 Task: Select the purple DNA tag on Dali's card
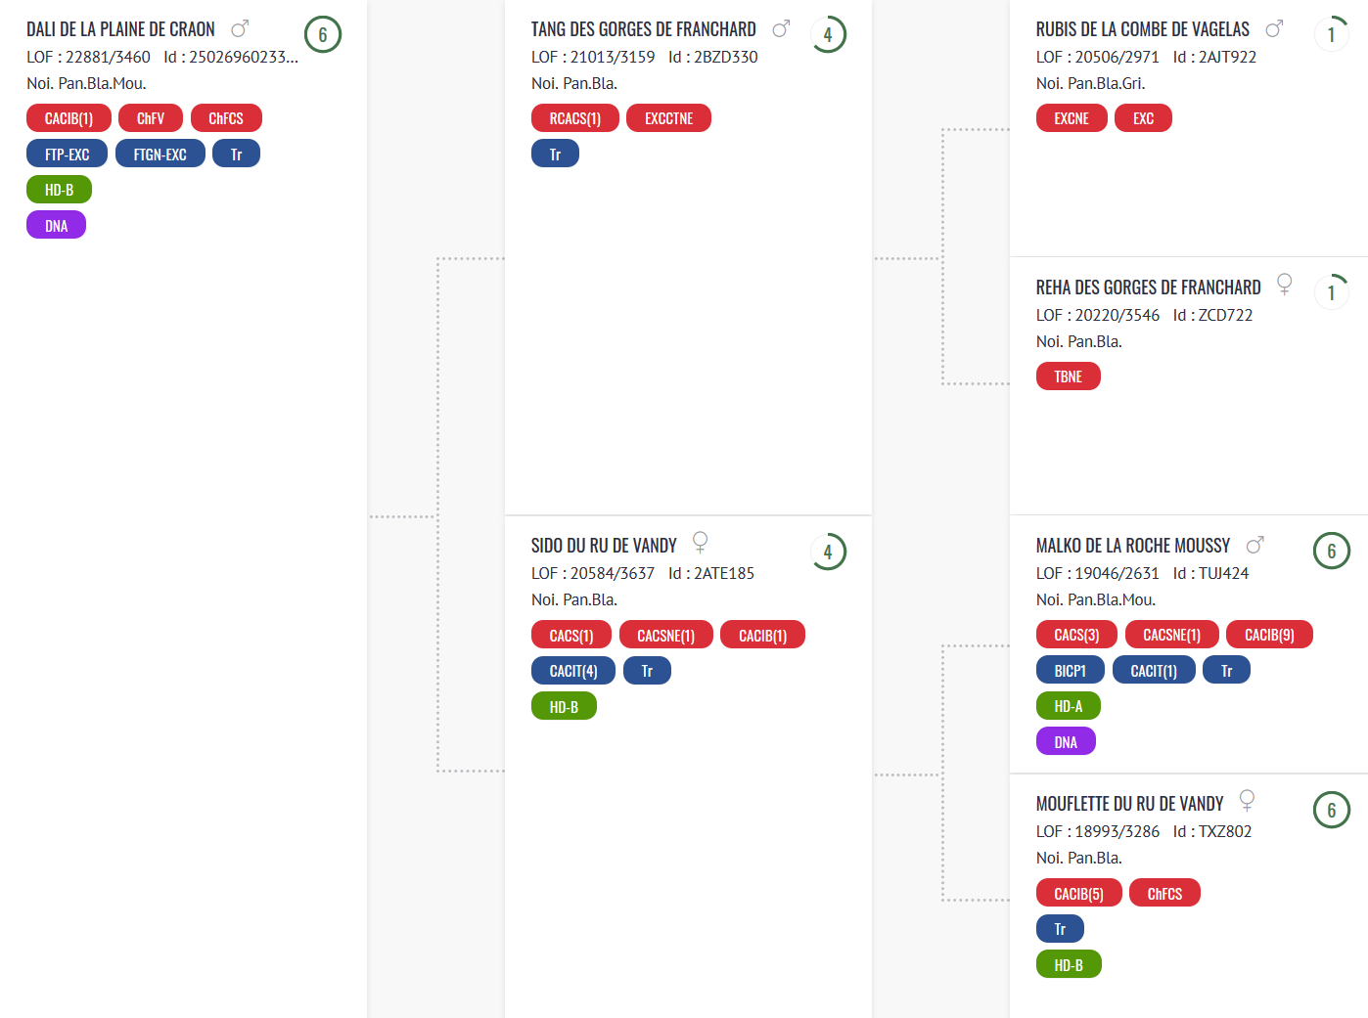coord(56,225)
